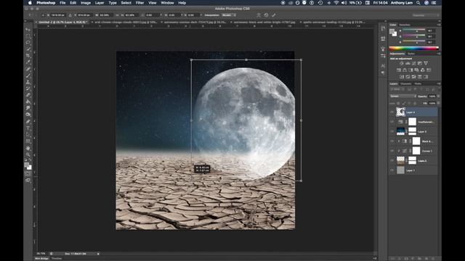Expand the status bar document info arrow
This screenshot has height=261, width=465.
click(98, 254)
